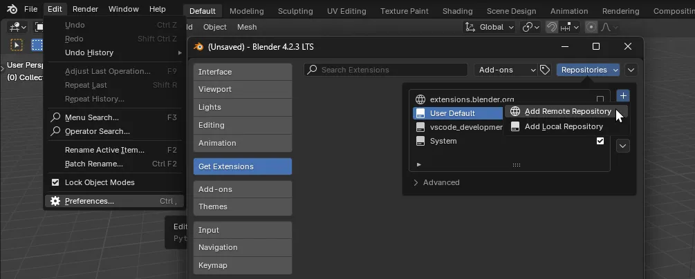Open the Keymap preferences section
The height and width of the screenshot is (279, 695).
point(243,266)
